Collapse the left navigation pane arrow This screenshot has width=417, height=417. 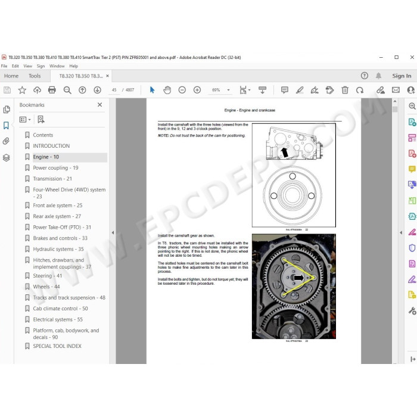point(113,232)
